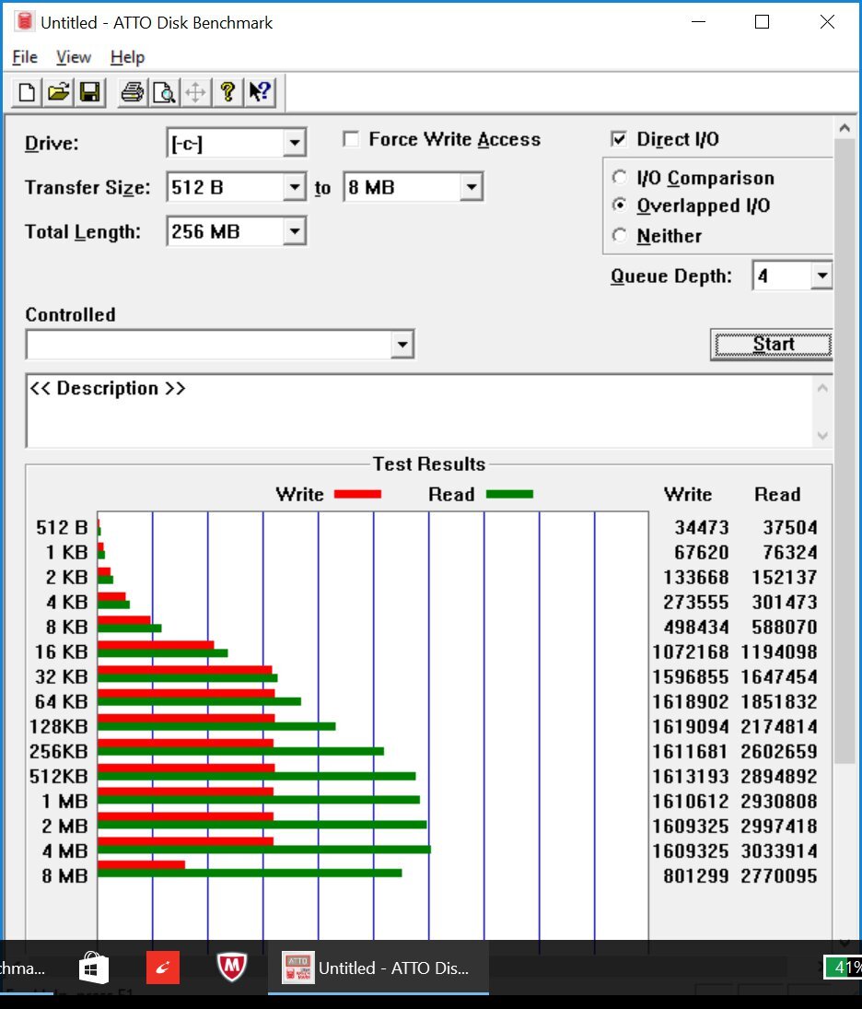Viewport: 862px width, 1009px height.
Task: Click the yellow question mark About icon
Action: click(x=227, y=92)
